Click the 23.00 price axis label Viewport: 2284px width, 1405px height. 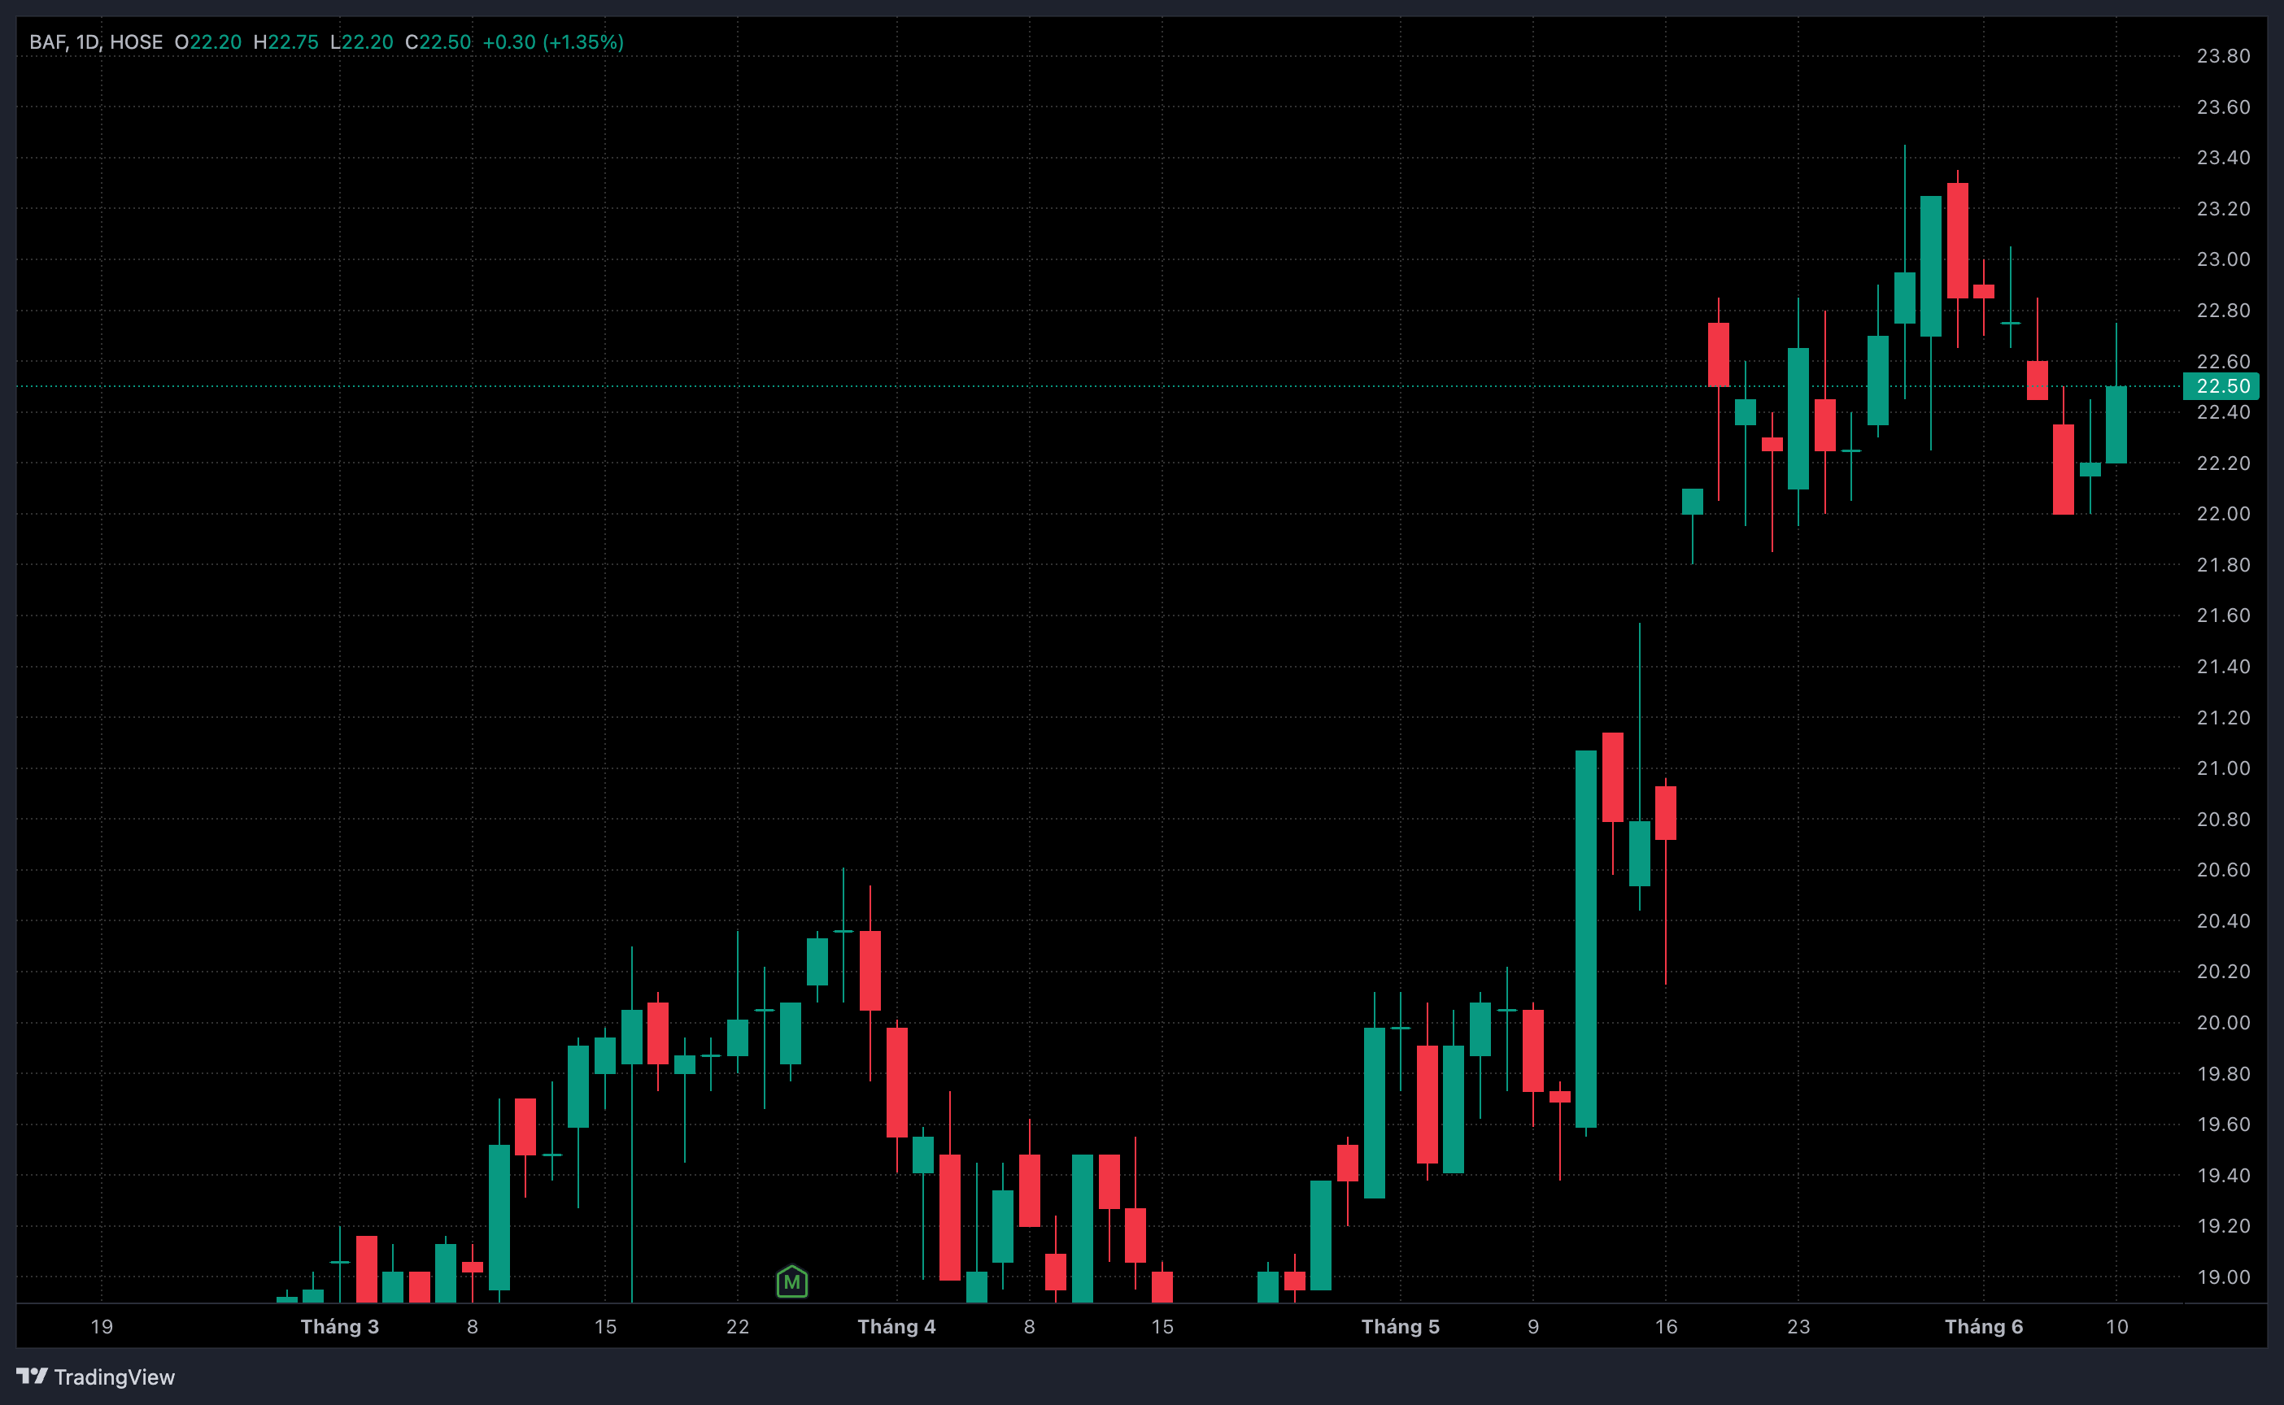2223,259
